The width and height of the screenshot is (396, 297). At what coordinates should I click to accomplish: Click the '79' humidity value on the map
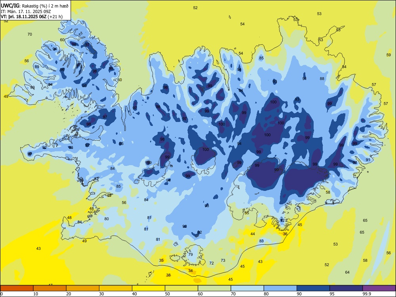click(x=190, y=255)
